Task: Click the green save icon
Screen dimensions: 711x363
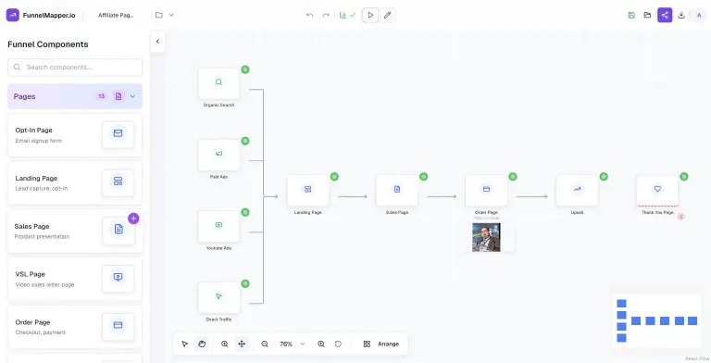Action: click(631, 15)
